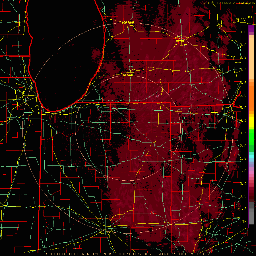This screenshot has width=256, height=256.
Task: Pick the bright orange segment of the color bar
Action: (251, 98)
